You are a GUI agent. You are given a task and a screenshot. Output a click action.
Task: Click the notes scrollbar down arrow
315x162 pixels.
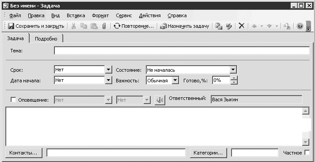pyautogui.click(x=306, y=142)
